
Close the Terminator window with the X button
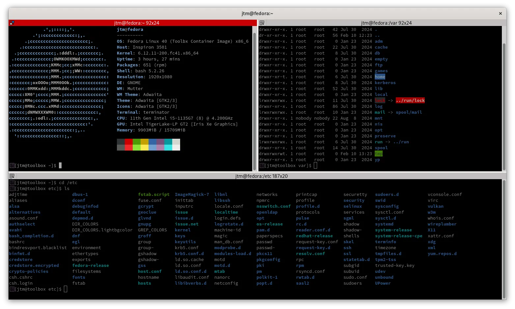(x=500, y=13)
